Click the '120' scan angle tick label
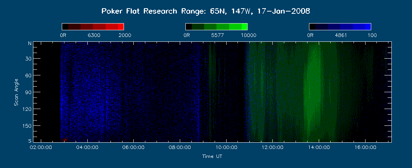This screenshot has width=412, height=168. (x=27, y=109)
